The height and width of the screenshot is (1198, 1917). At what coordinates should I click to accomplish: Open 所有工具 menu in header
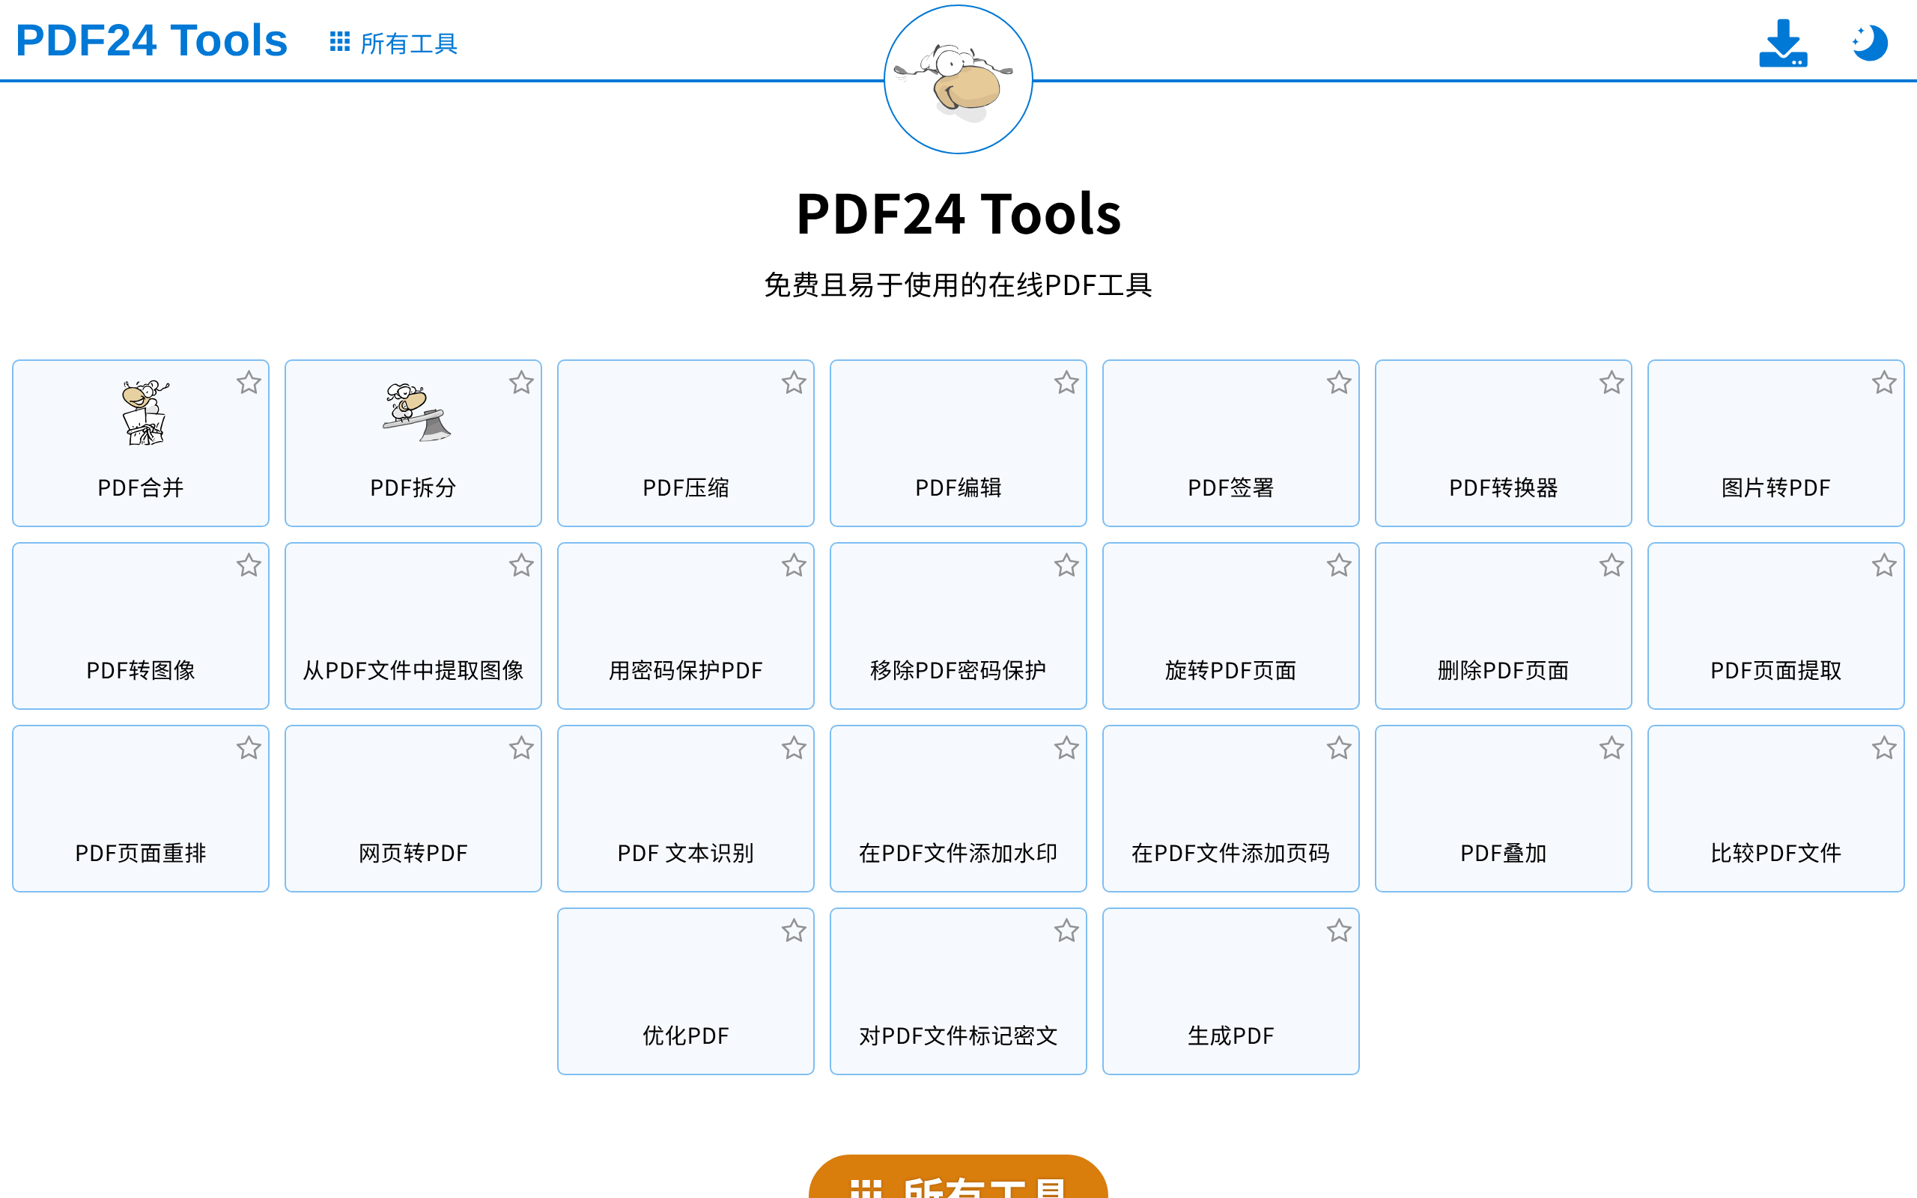(394, 43)
